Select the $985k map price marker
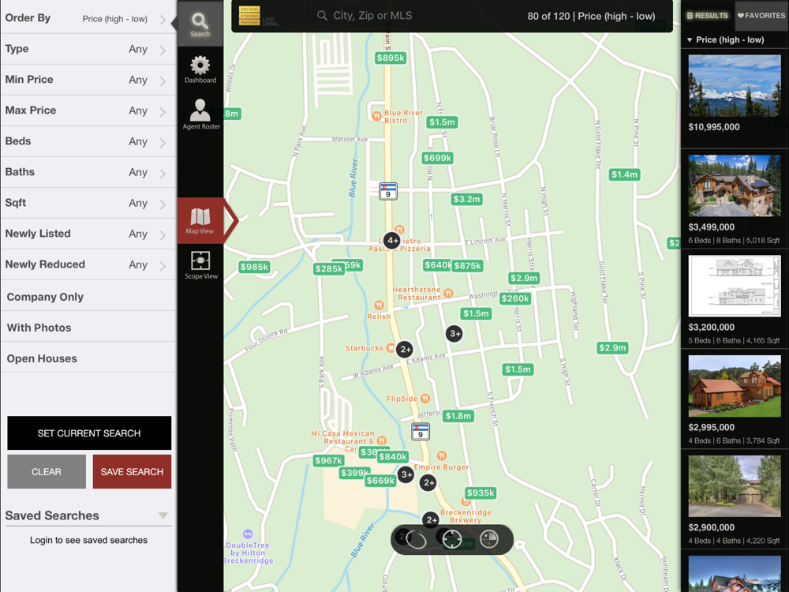Screen dimensions: 789x592 click(254, 267)
